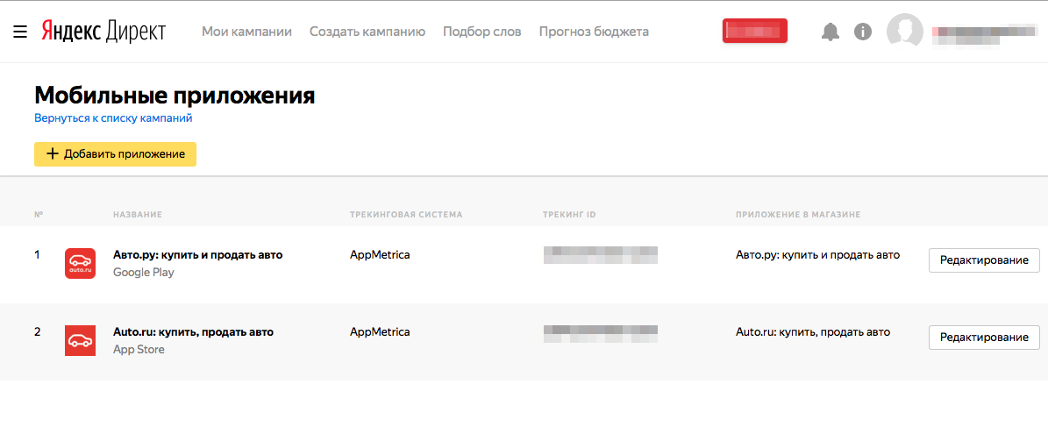Image resolution: width=1048 pixels, height=441 pixels.
Task: Click the Трекинг ID column header
Action: click(x=569, y=215)
